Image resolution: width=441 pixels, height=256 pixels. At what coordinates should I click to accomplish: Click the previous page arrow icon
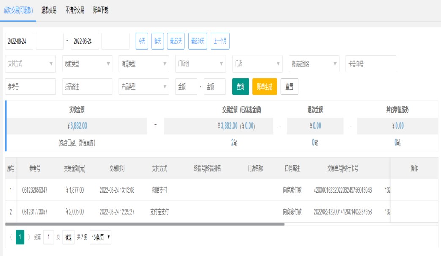coord(11,237)
